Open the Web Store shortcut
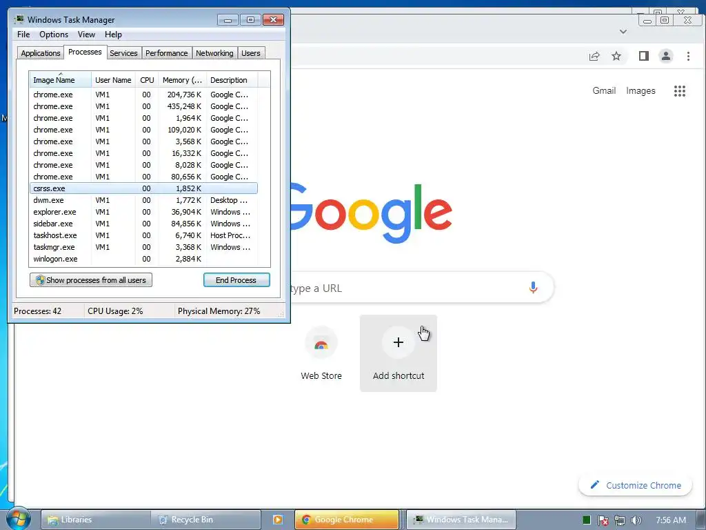 321,353
